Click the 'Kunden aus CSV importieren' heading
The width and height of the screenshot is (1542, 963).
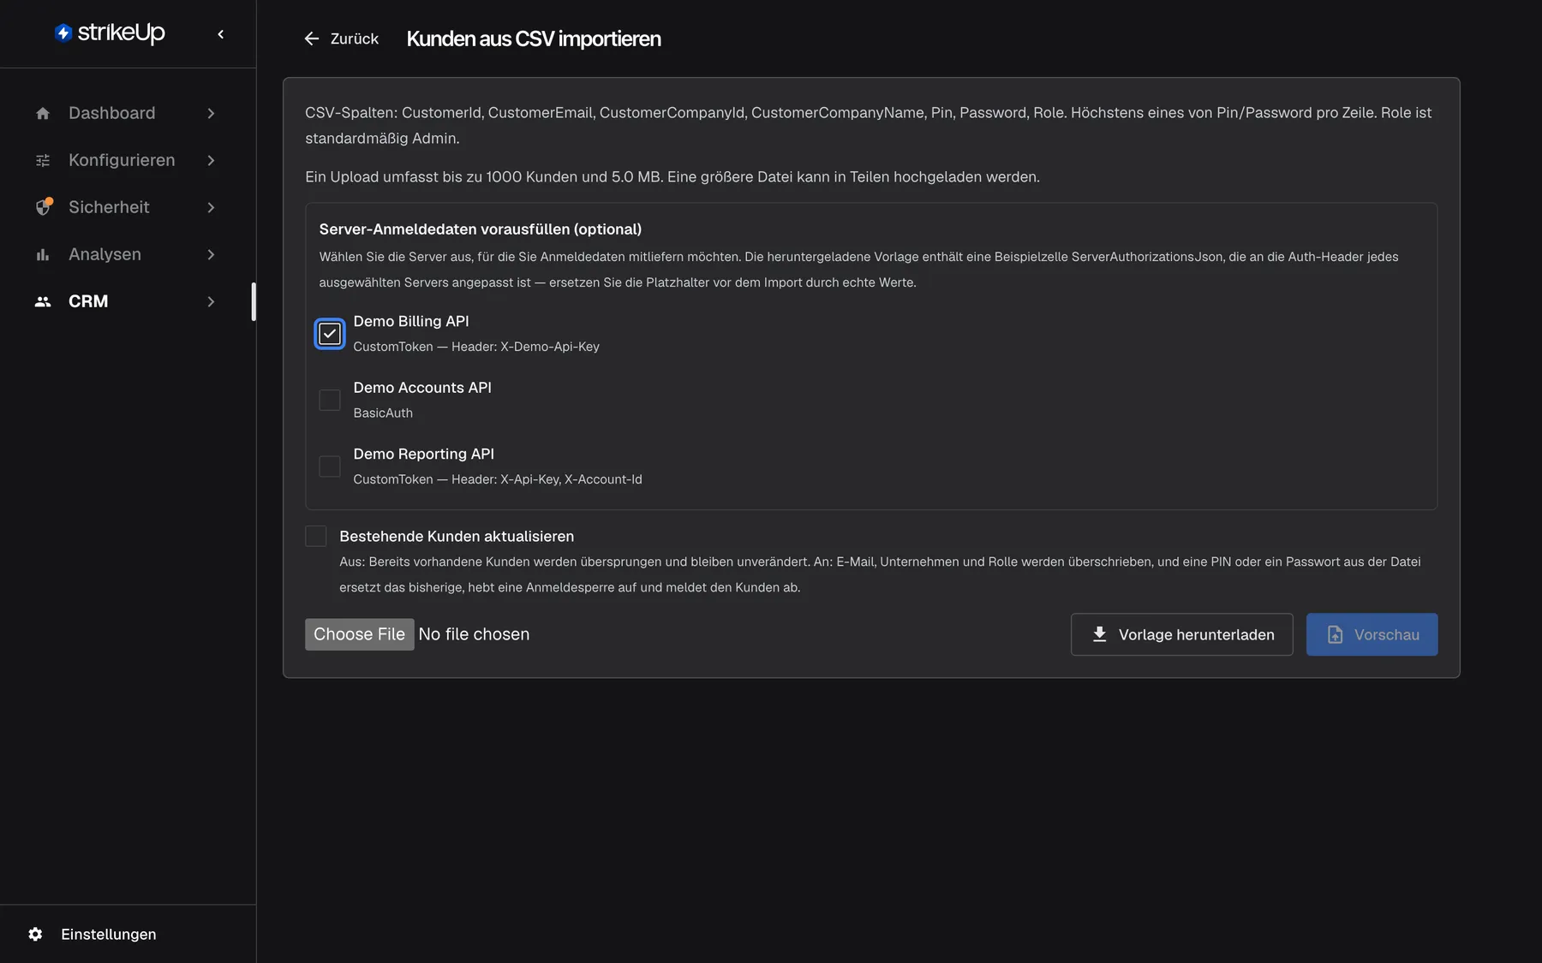534,39
